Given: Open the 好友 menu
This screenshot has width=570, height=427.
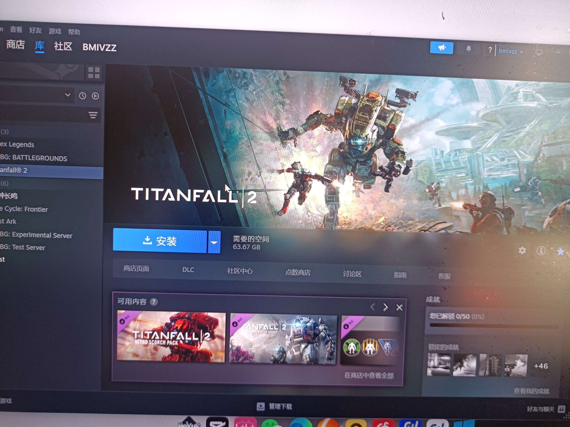Looking at the screenshot, I should coord(35,30).
